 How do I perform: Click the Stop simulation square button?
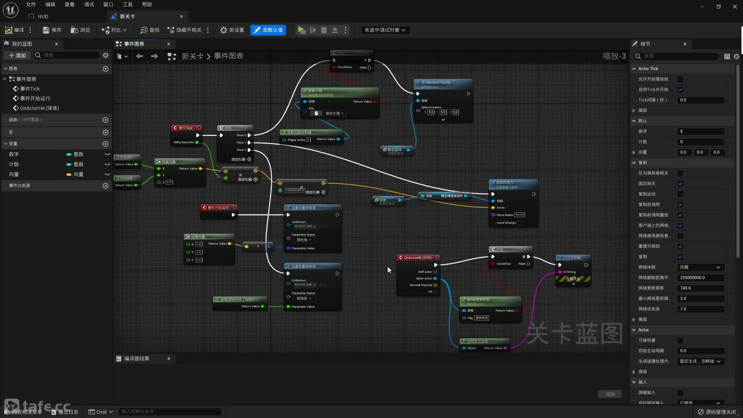point(324,30)
